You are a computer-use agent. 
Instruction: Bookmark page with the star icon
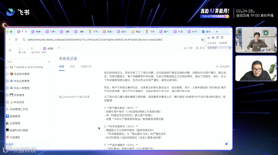pos(203,40)
